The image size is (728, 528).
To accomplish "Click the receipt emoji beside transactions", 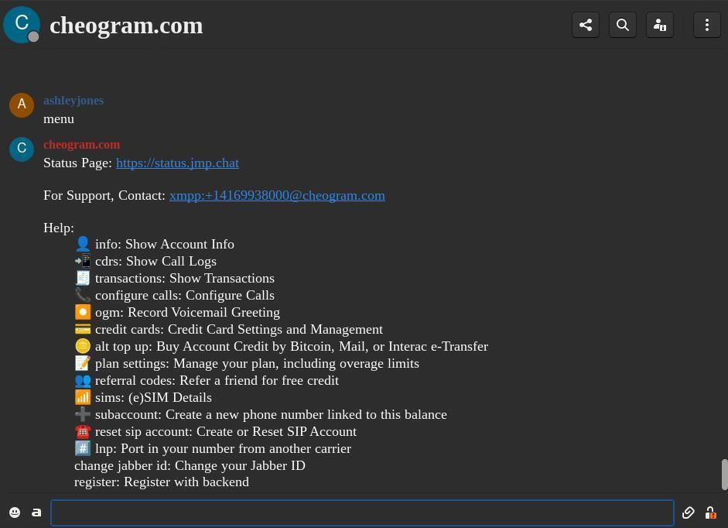I will [83, 278].
